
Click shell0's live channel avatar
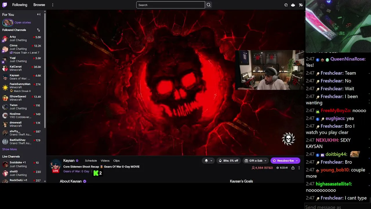point(5,173)
